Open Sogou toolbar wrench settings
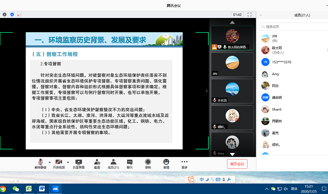This screenshot has height=194, width=328. [x=229, y=180]
